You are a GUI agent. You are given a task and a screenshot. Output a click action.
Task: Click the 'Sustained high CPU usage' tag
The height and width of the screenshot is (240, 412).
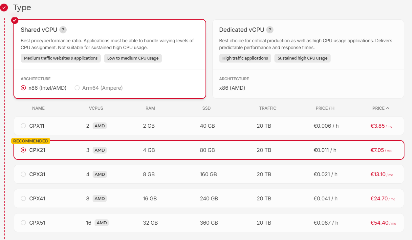tap(302, 58)
